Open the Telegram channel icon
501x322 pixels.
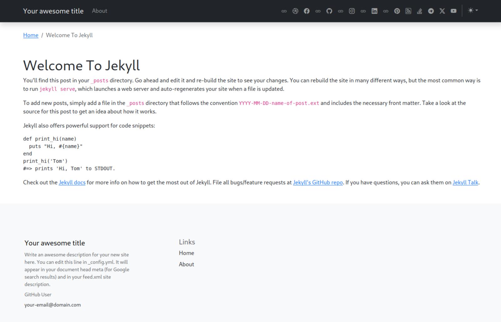click(431, 11)
